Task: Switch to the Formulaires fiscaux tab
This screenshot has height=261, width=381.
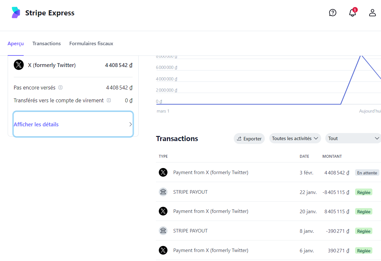Action: point(91,44)
